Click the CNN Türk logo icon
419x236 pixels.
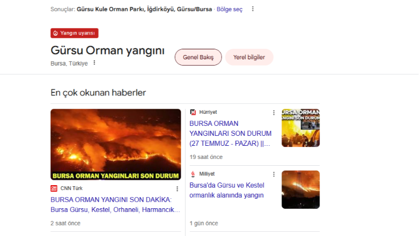(54, 188)
